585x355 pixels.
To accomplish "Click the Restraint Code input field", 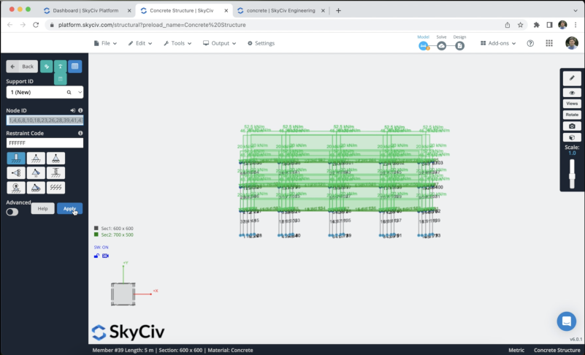I will tap(45, 143).
